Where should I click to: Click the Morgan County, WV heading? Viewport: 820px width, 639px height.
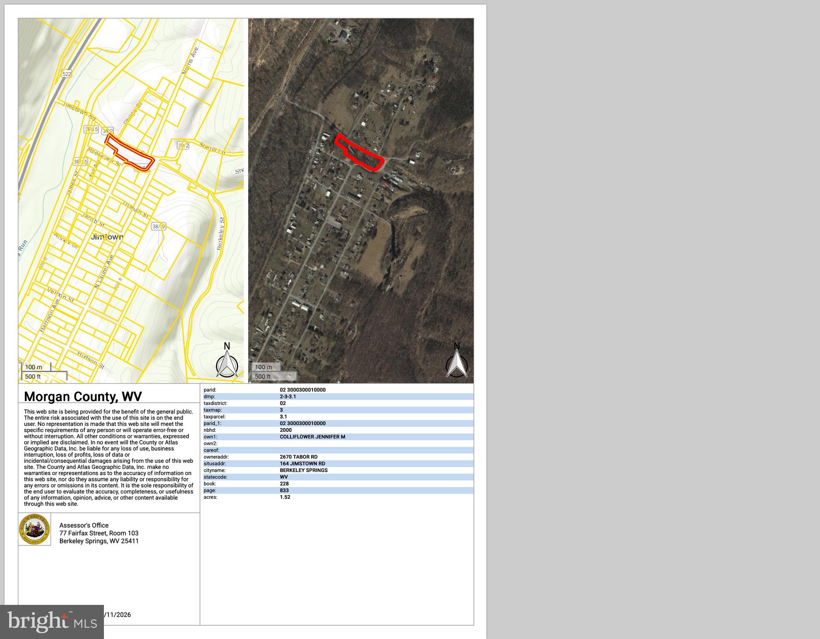click(x=83, y=396)
